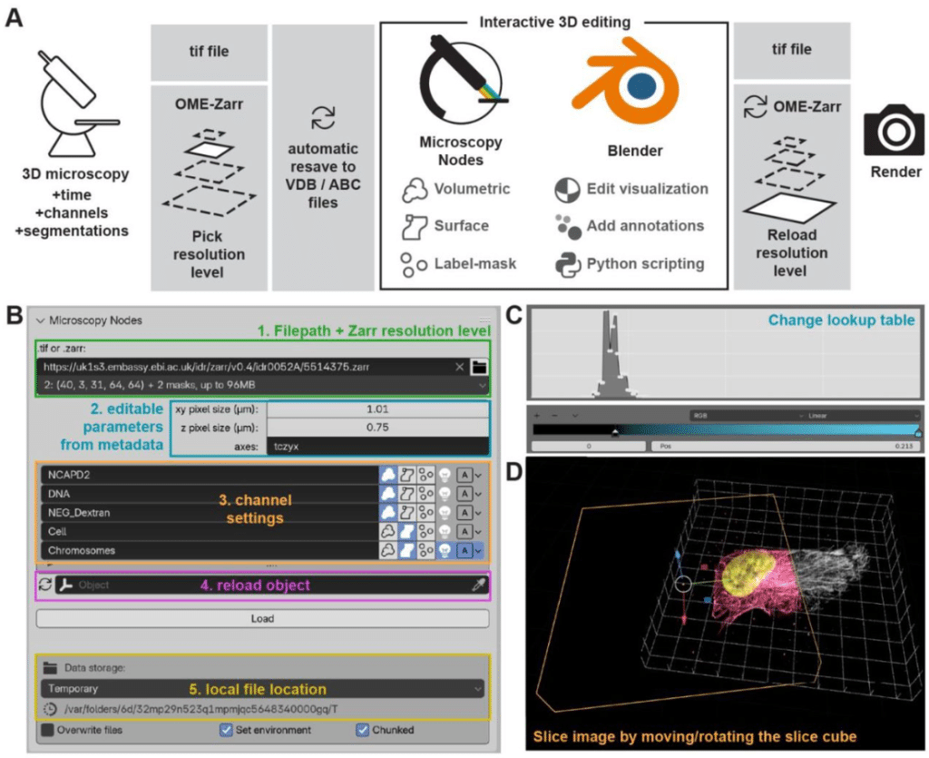Enable label-mask mode for NEG_Dextran channel
Viewport: 929px width, 758px height.
pyautogui.click(x=425, y=512)
